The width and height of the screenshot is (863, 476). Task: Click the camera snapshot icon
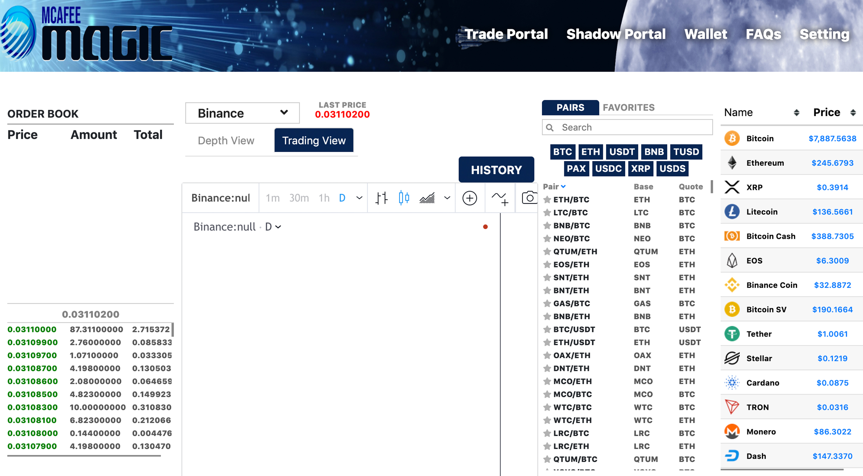click(x=529, y=198)
